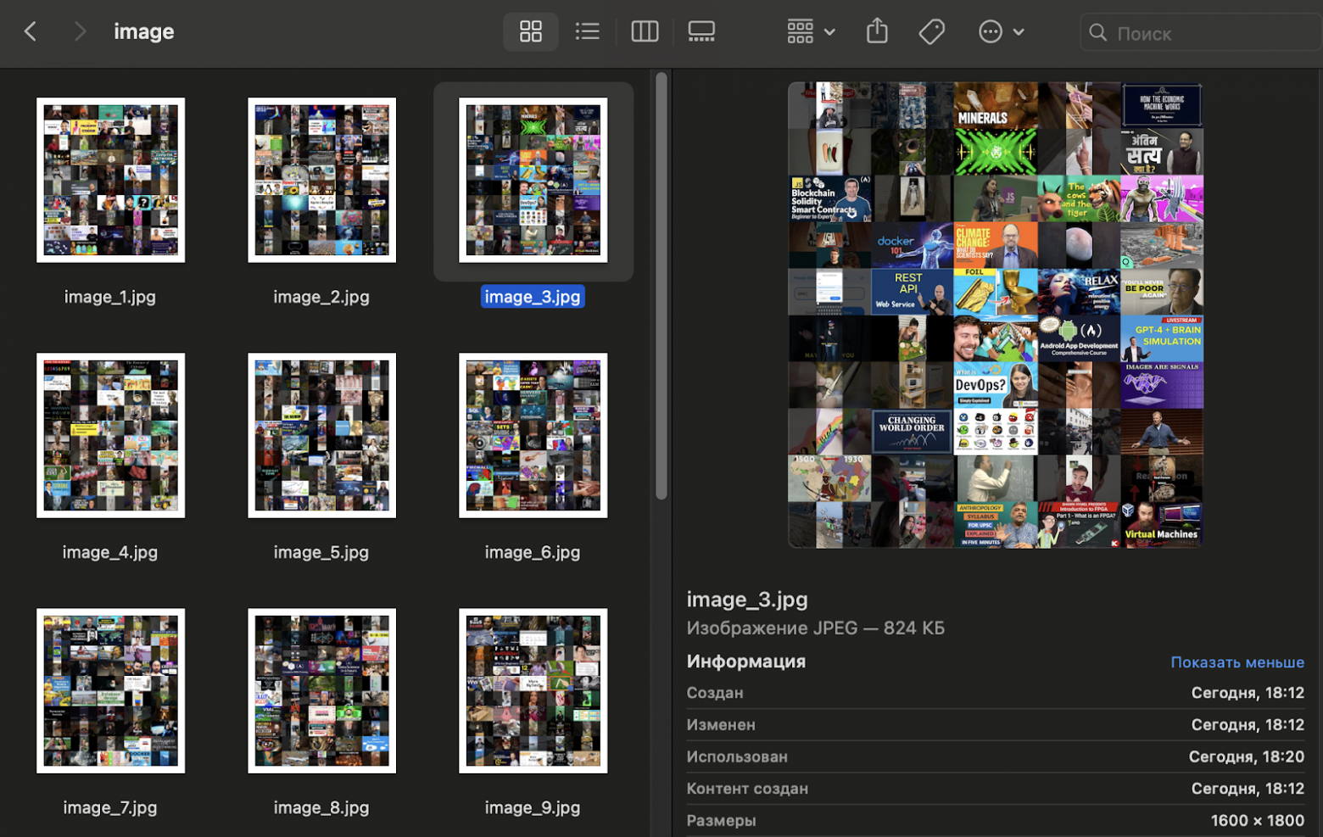1323x837 pixels.
Task: Select the image_5.jpg thumbnail
Action: (321, 435)
